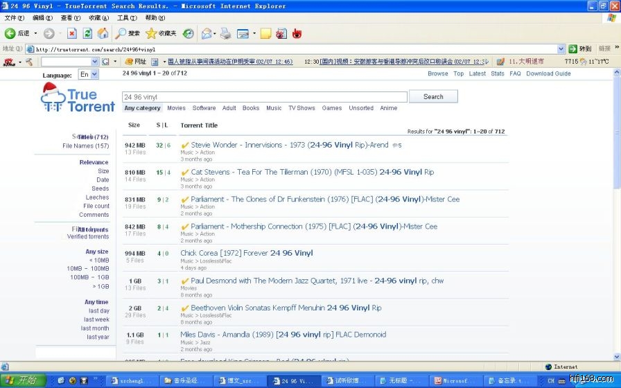Click the address bar URL field
This screenshot has width=621, height=388.
293,49
